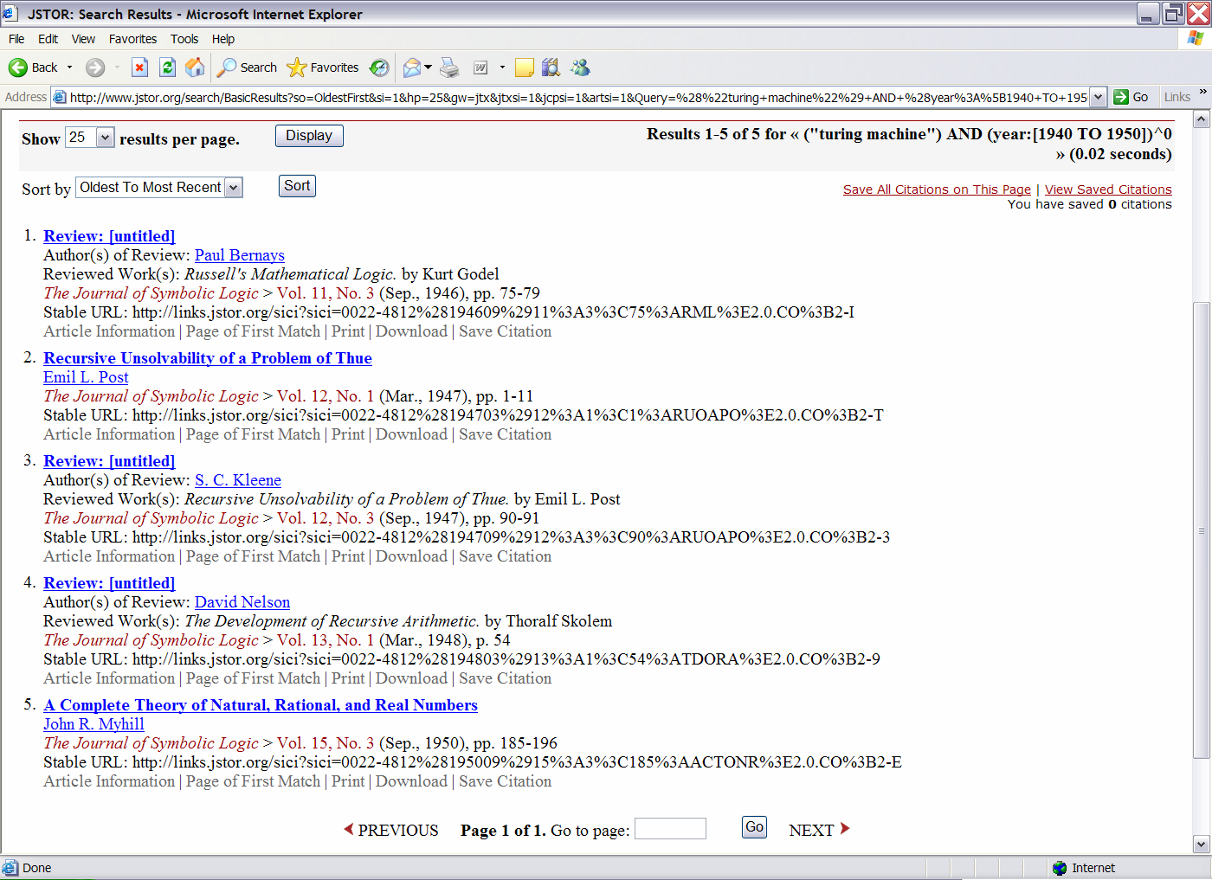Click the PREVIOUS page link
This screenshot has height=880, width=1212.
coord(391,830)
